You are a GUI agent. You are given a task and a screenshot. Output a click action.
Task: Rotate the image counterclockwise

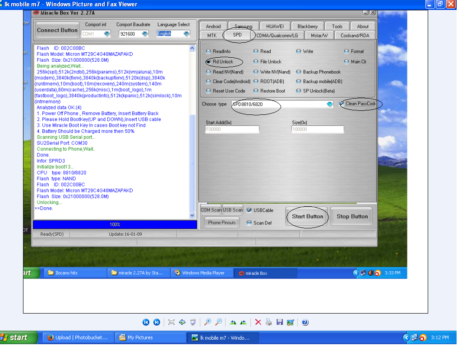pyautogui.click(x=244, y=322)
